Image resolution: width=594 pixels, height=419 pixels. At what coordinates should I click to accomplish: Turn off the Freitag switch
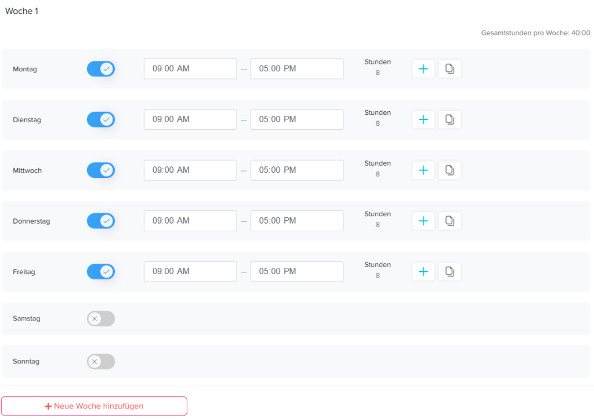click(x=101, y=271)
